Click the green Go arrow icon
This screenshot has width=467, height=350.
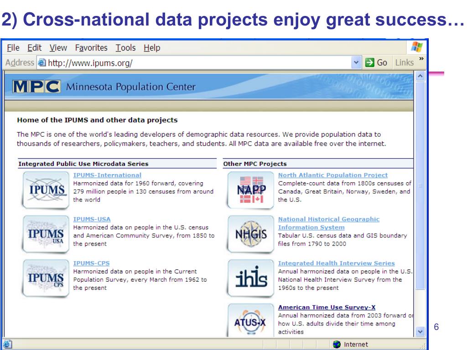click(369, 62)
